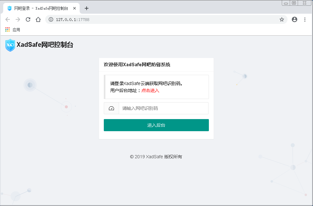The width and height of the screenshot is (313, 206).
Task: Click the 进入后台 button
Action: point(156,125)
